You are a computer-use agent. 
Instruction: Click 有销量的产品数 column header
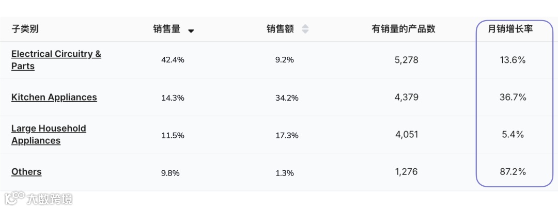(x=403, y=29)
